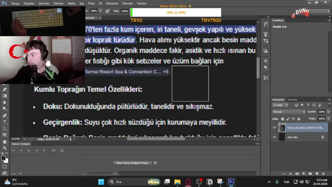This screenshot has height=187, width=332.
Task: Open layer filter Çeşit dropdown
Action: (280, 105)
